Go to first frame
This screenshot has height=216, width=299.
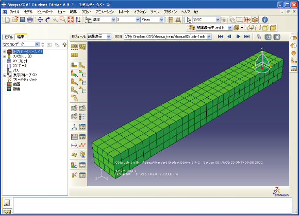tap(221, 37)
